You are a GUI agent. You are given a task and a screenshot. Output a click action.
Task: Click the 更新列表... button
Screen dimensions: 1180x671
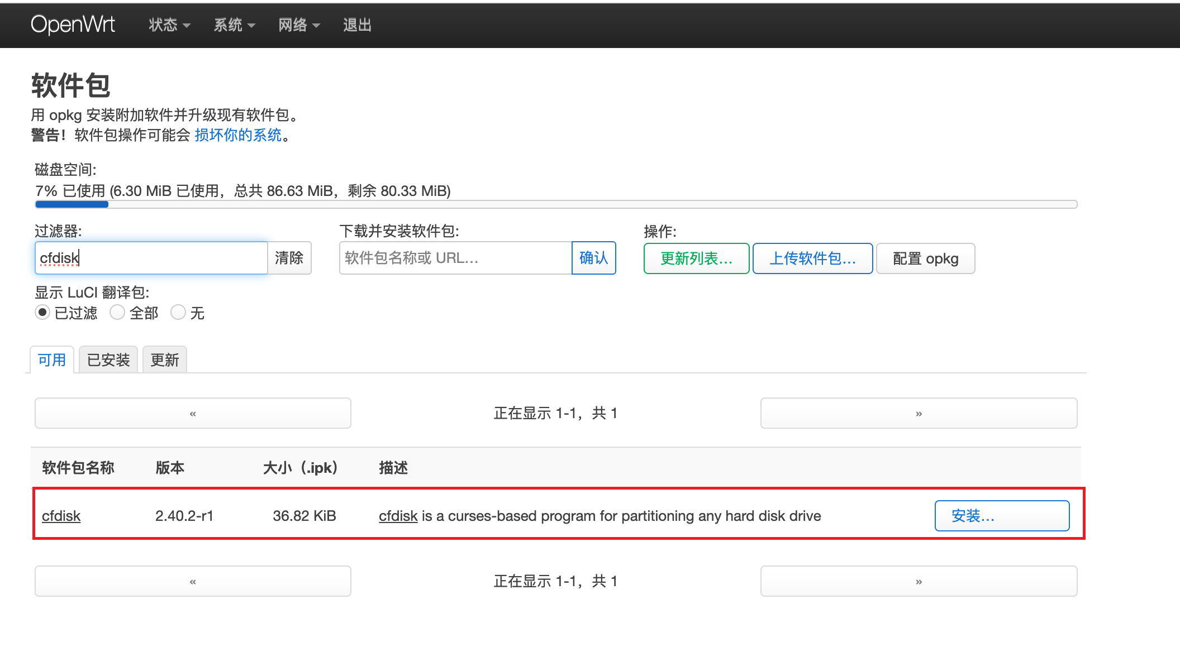(x=696, y=258)
